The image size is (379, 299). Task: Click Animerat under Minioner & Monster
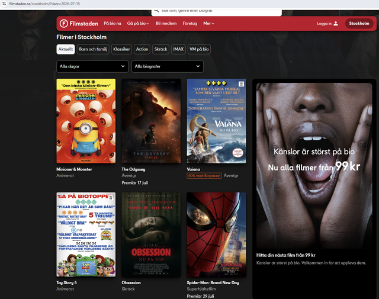point(65,175)
